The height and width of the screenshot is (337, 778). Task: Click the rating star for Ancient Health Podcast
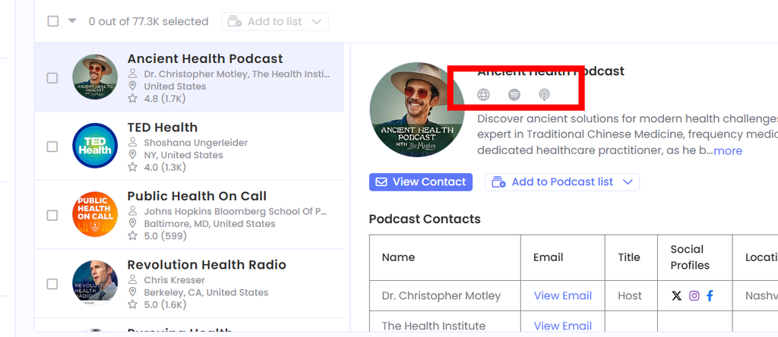132,99
